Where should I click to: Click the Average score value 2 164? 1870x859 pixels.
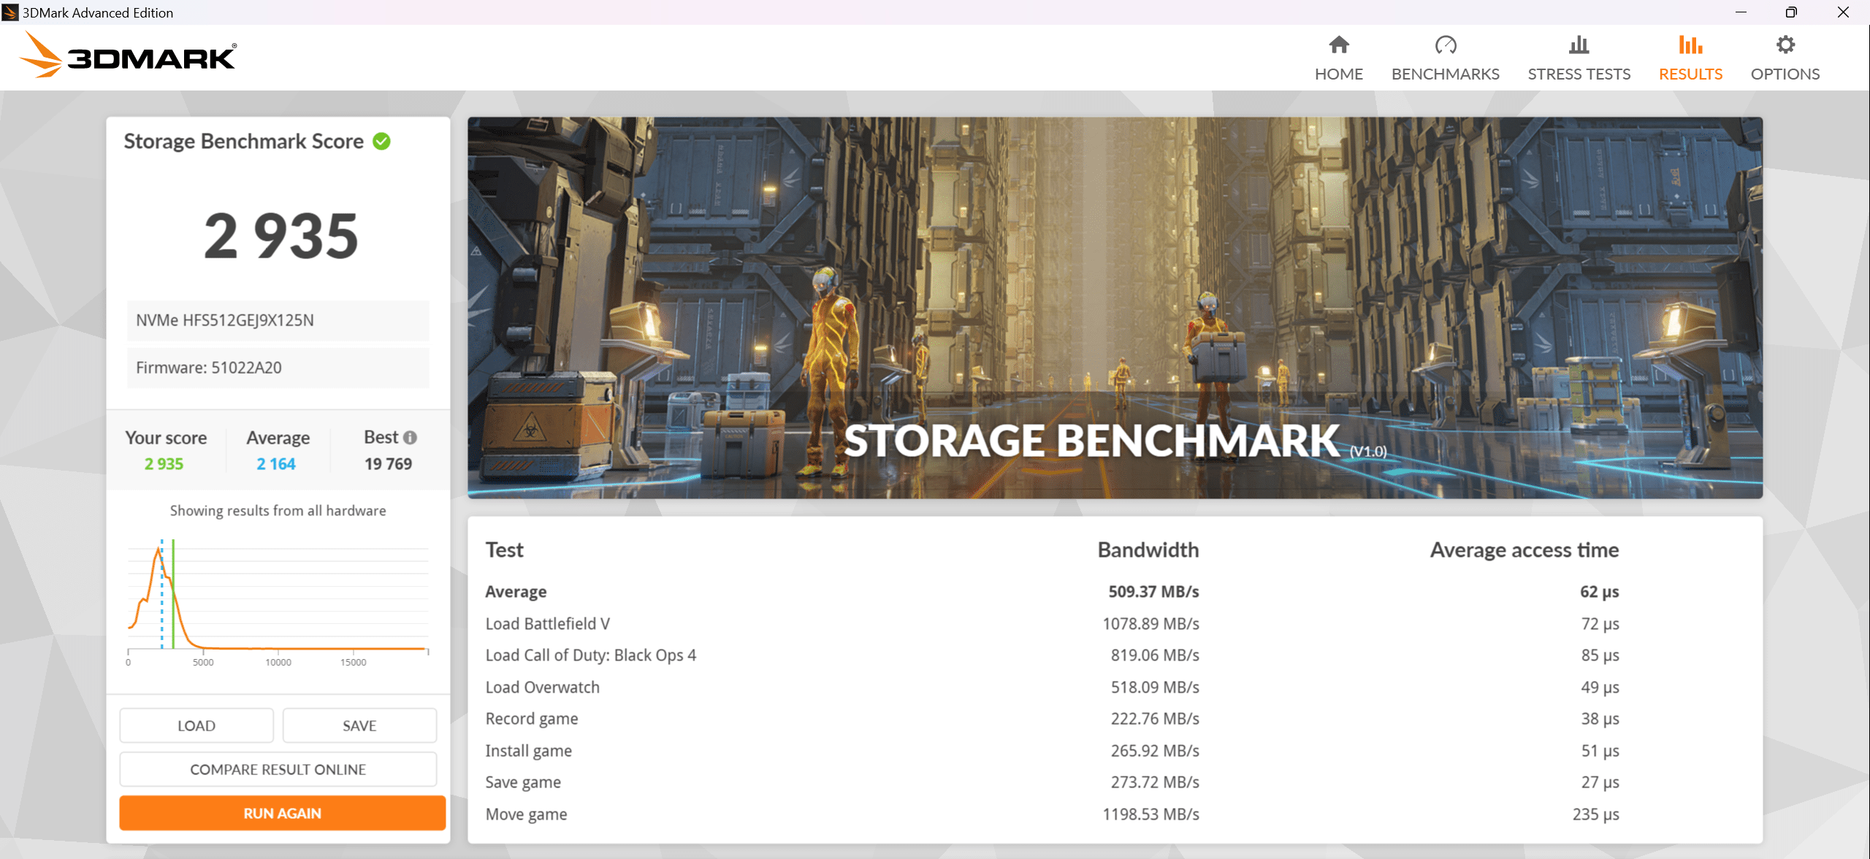tap(276, 464)
